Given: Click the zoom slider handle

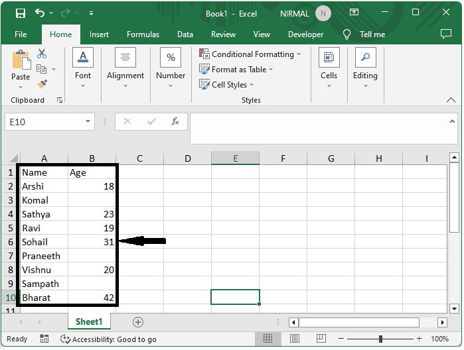Looking at the screenshot, I should 380,339.
